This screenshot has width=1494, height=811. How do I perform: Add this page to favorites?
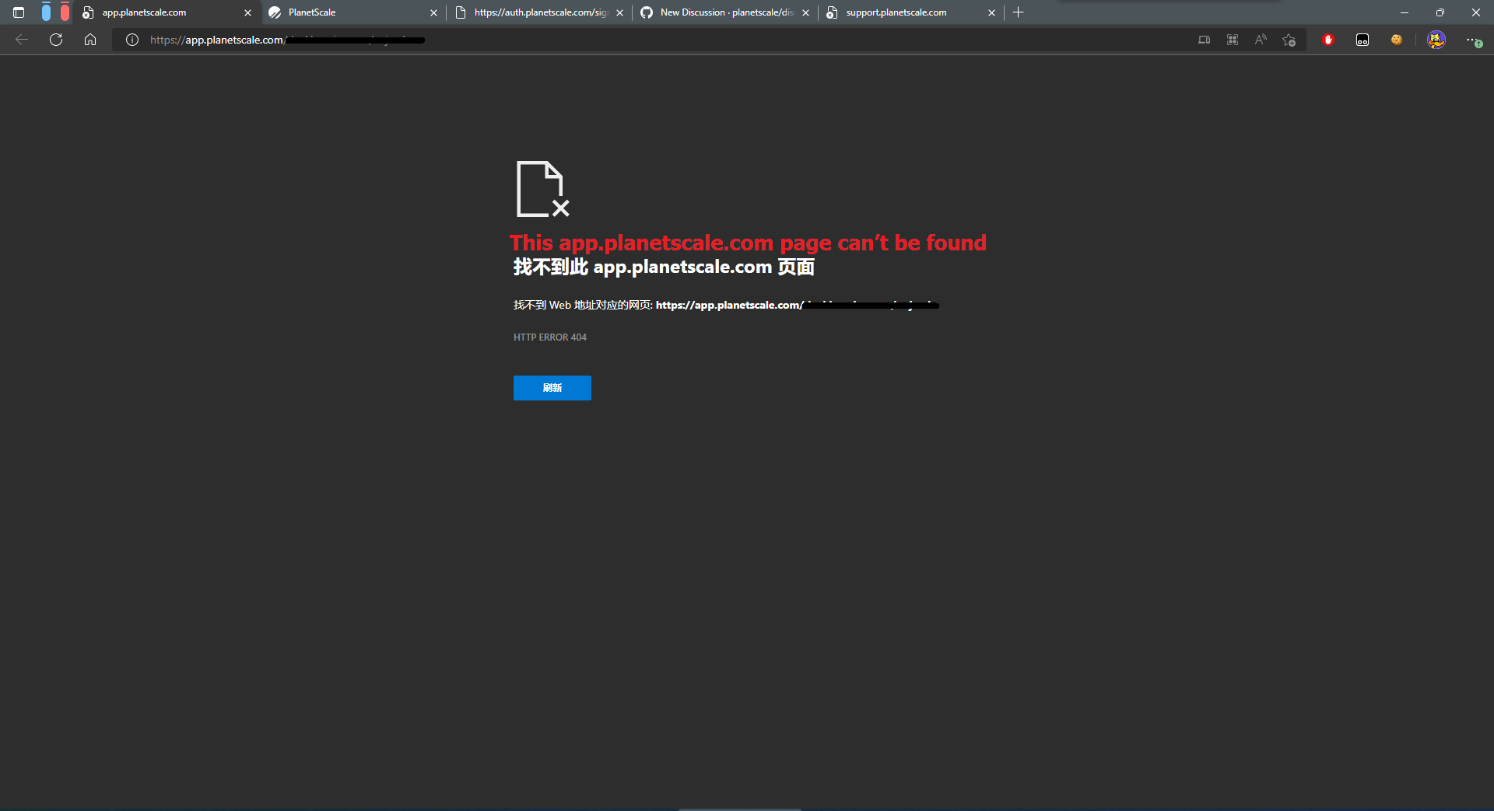tap(1288, 40)
